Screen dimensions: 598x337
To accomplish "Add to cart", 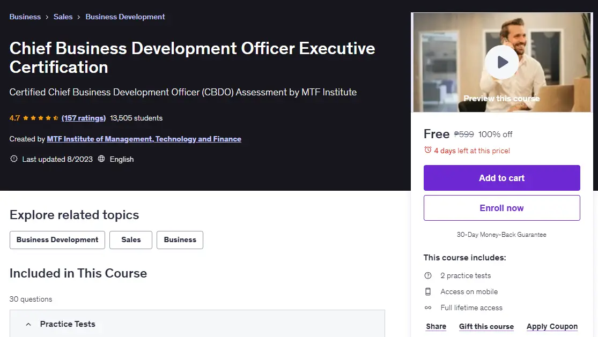I will coord(501,178).
